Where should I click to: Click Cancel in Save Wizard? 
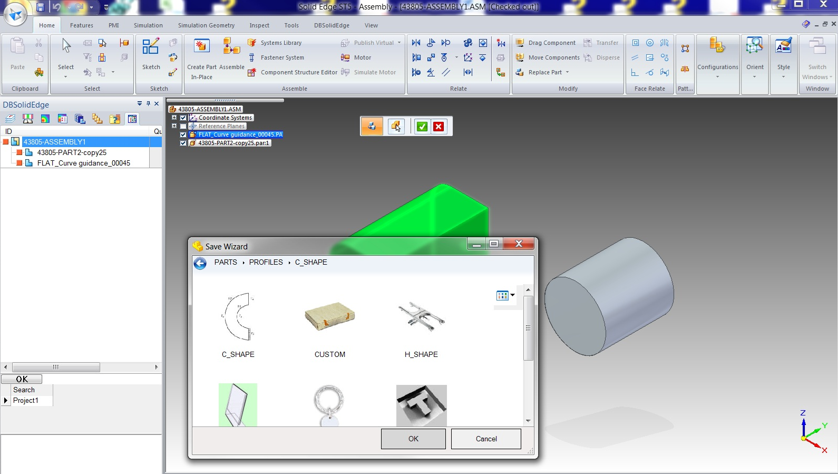tap(486, 439)
